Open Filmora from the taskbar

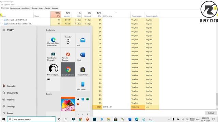(73, 119)
